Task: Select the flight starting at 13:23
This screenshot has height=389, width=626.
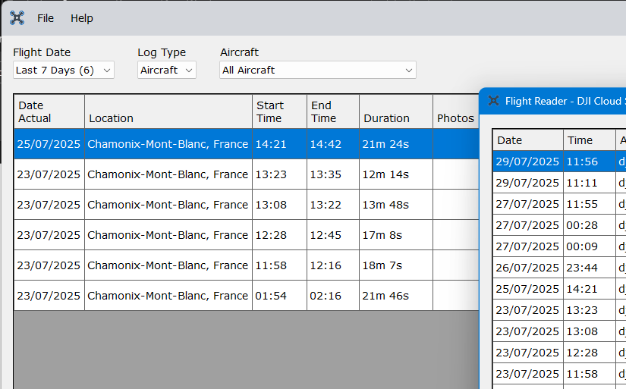Action: [x=168, y=174]
